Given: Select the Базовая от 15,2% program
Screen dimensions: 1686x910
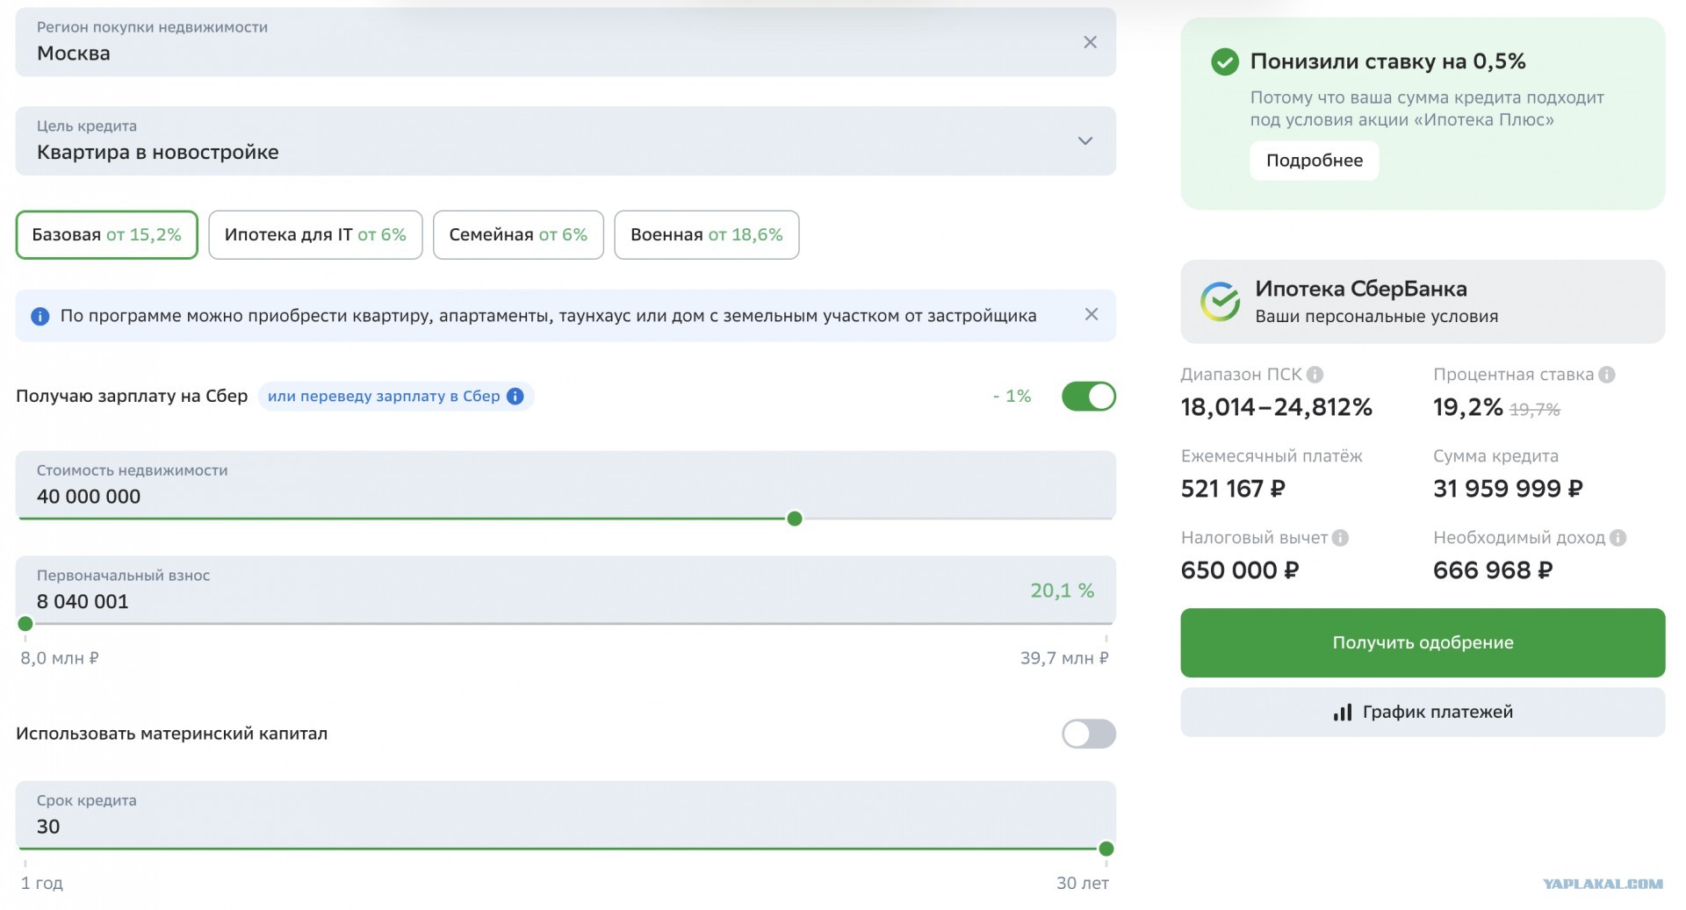Looking at the screenshot, I should tap(106, 235).
